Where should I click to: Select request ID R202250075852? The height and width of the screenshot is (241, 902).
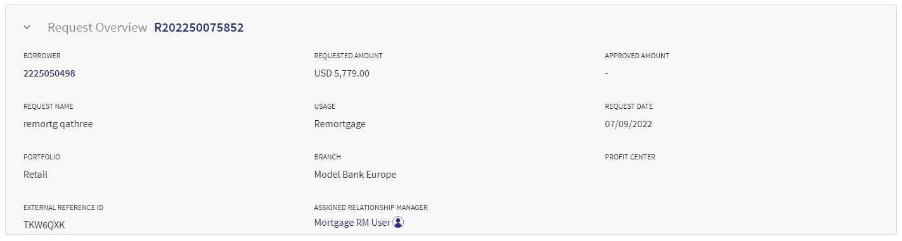point(199,28)
